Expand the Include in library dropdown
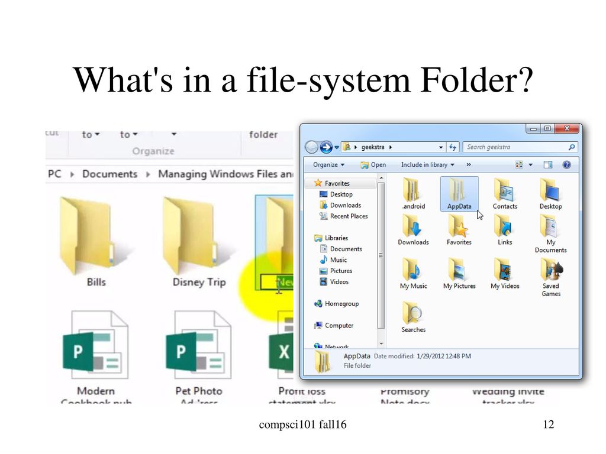The width and height of the screenshot is (606, 454). click(427, 165)
